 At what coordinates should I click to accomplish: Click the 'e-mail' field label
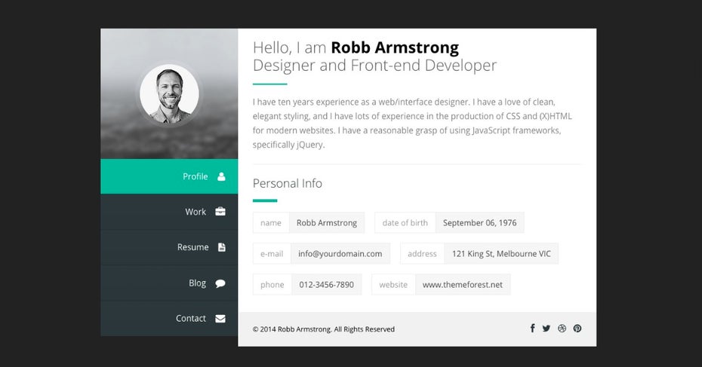click(272, 253)
